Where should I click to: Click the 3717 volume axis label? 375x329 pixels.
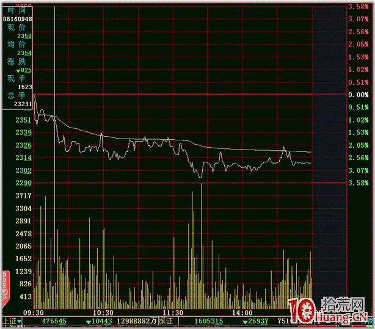coord(23,196)
